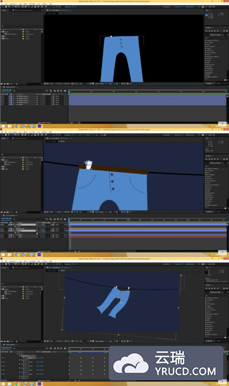Open the Active Camera dropdown under the black-background viewer
This screenshot has height=386, width=229.
click(x=100, y=84)
